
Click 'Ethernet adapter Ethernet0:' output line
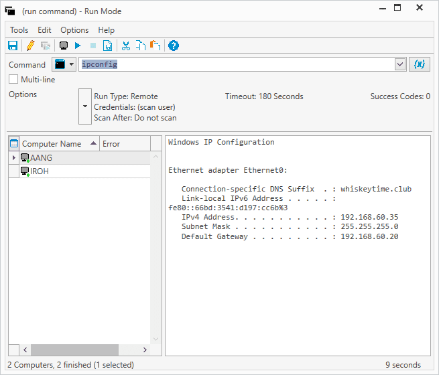228,170
